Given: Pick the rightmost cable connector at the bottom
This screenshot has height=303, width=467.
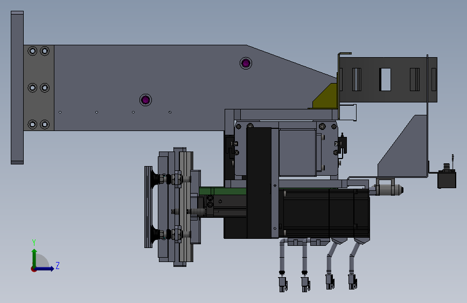Looking at the screenshot, I should (x=353, y=282).
